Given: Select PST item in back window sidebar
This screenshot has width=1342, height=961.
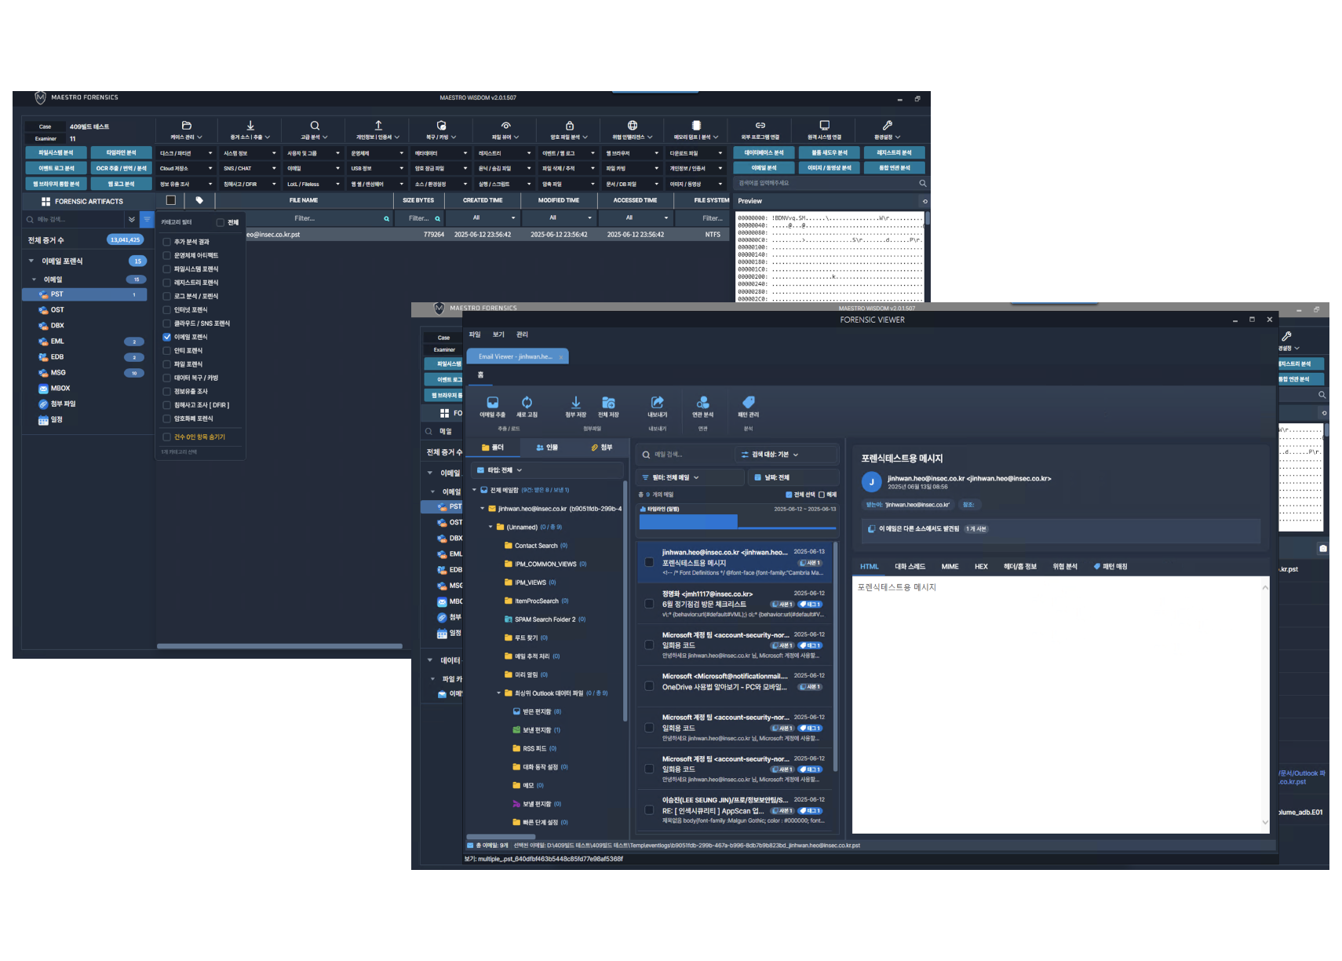Looking at the screenshot, I should pos(85,294).
